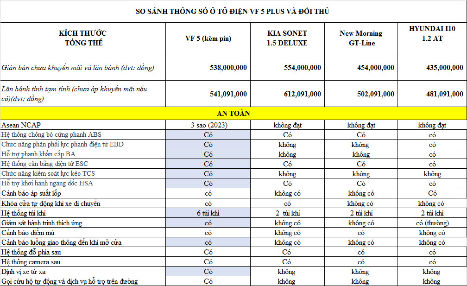The image size is (467, 286).
Task: Click Kia Sonet's 'không đạt' Asean NCAP cell
Action: click(x=287, y=125)
